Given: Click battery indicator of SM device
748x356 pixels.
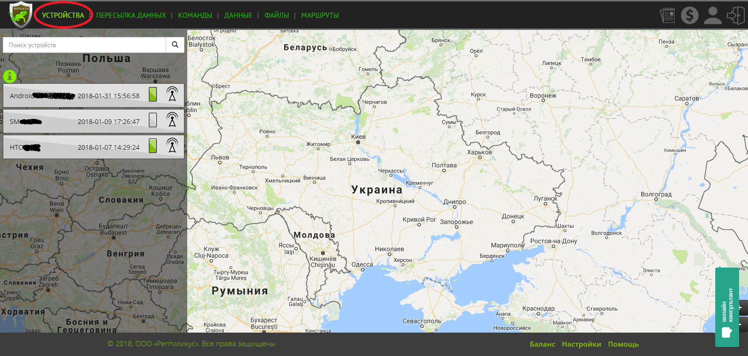Looking at the screenshot, I should pyautogui.click(x=153, y=120).
